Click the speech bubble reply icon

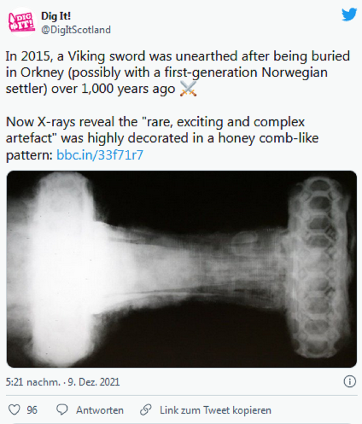coord(62,410)
